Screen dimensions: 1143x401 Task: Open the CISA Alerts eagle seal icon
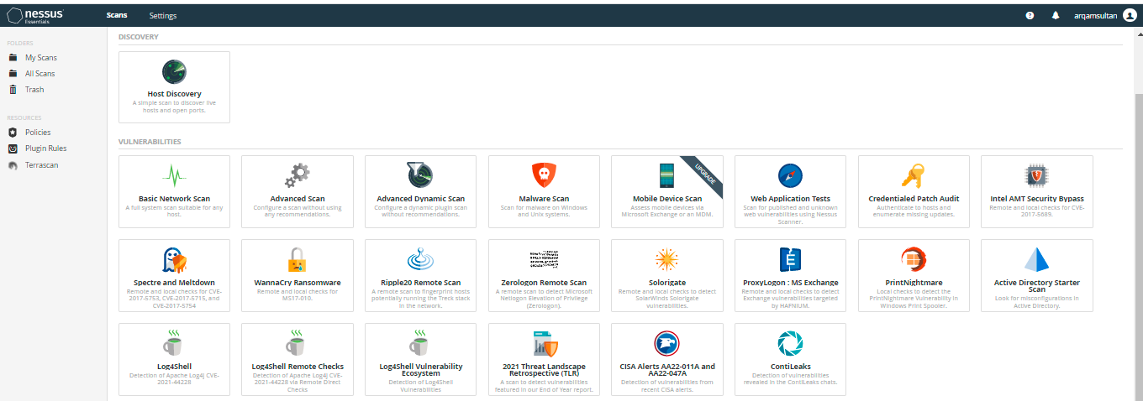tap(667, 343)
